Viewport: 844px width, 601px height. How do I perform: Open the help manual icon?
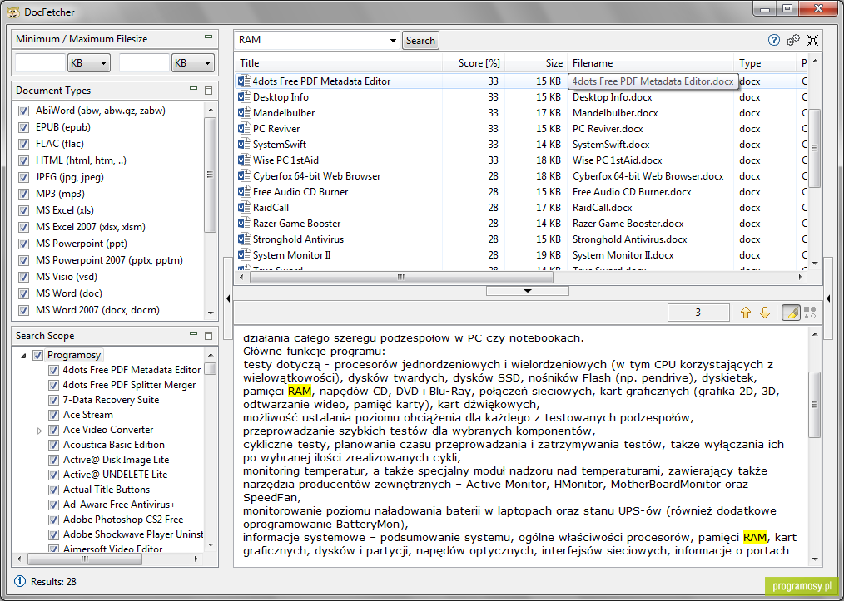click(x=773, y=40)
